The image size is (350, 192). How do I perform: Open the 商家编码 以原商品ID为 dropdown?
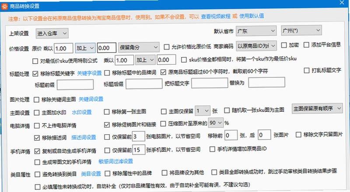click(256, 46)
